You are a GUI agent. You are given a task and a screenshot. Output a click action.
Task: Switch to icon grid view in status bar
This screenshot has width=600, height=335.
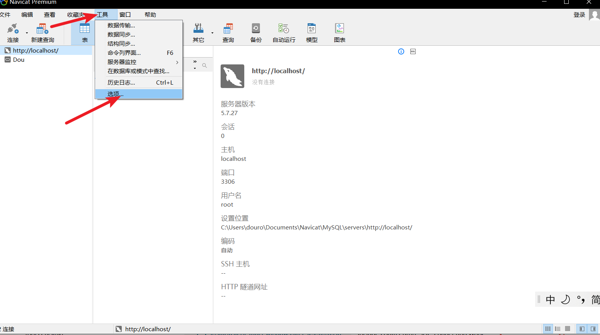coord(548,329)
